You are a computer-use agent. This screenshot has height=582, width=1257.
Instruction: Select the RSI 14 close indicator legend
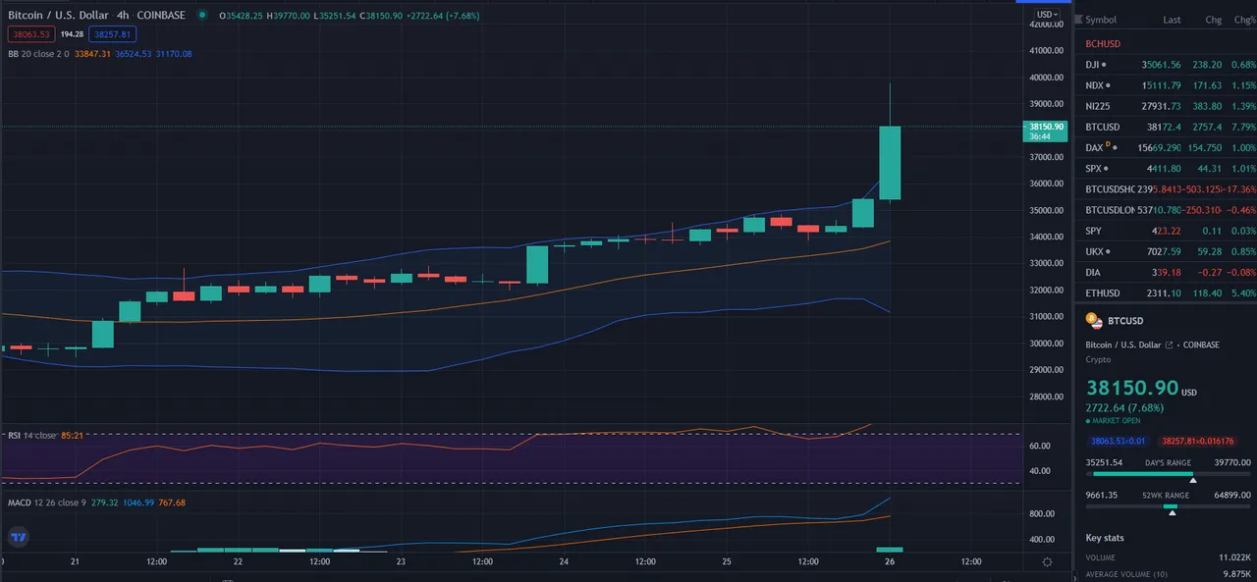pyautogui.click(x=31, y=435)
